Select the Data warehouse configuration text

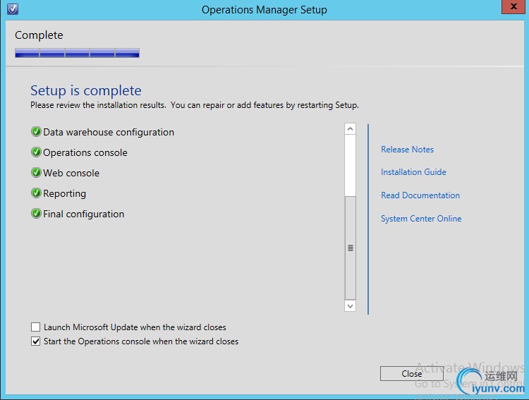tap(109, 132)
